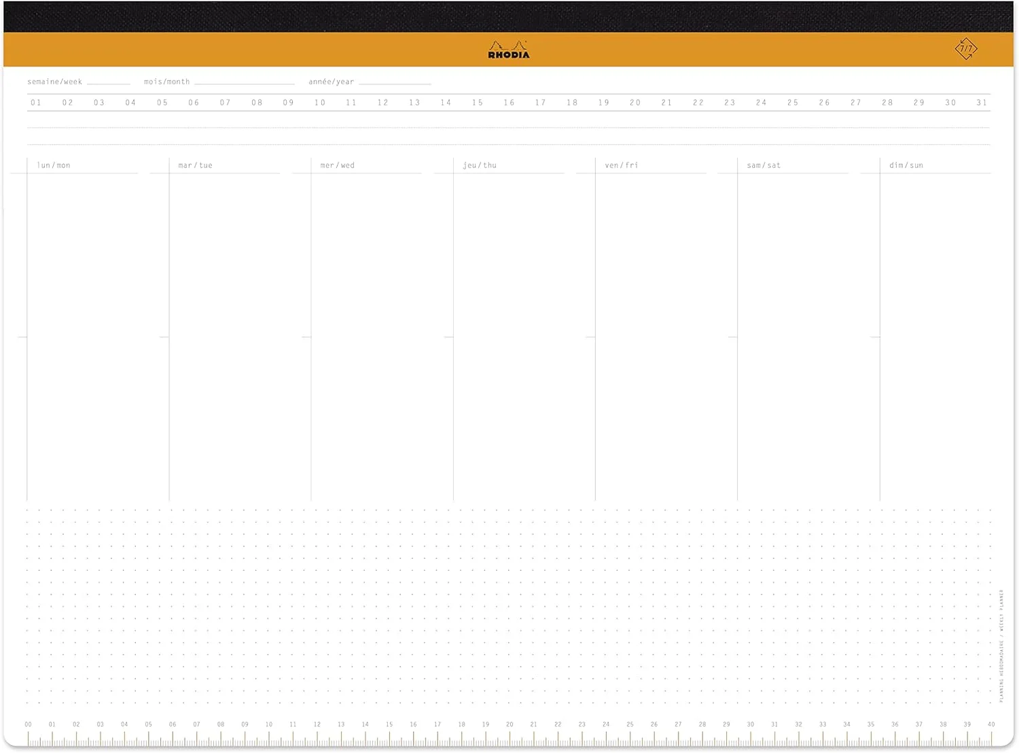Select date number 15 in the date row
The height and width of the screenshot is (753, 1019).
tap(478, 103)
